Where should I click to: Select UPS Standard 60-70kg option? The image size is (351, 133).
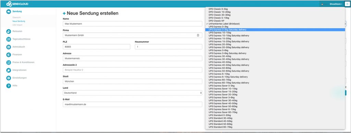(x=275, y=127)
